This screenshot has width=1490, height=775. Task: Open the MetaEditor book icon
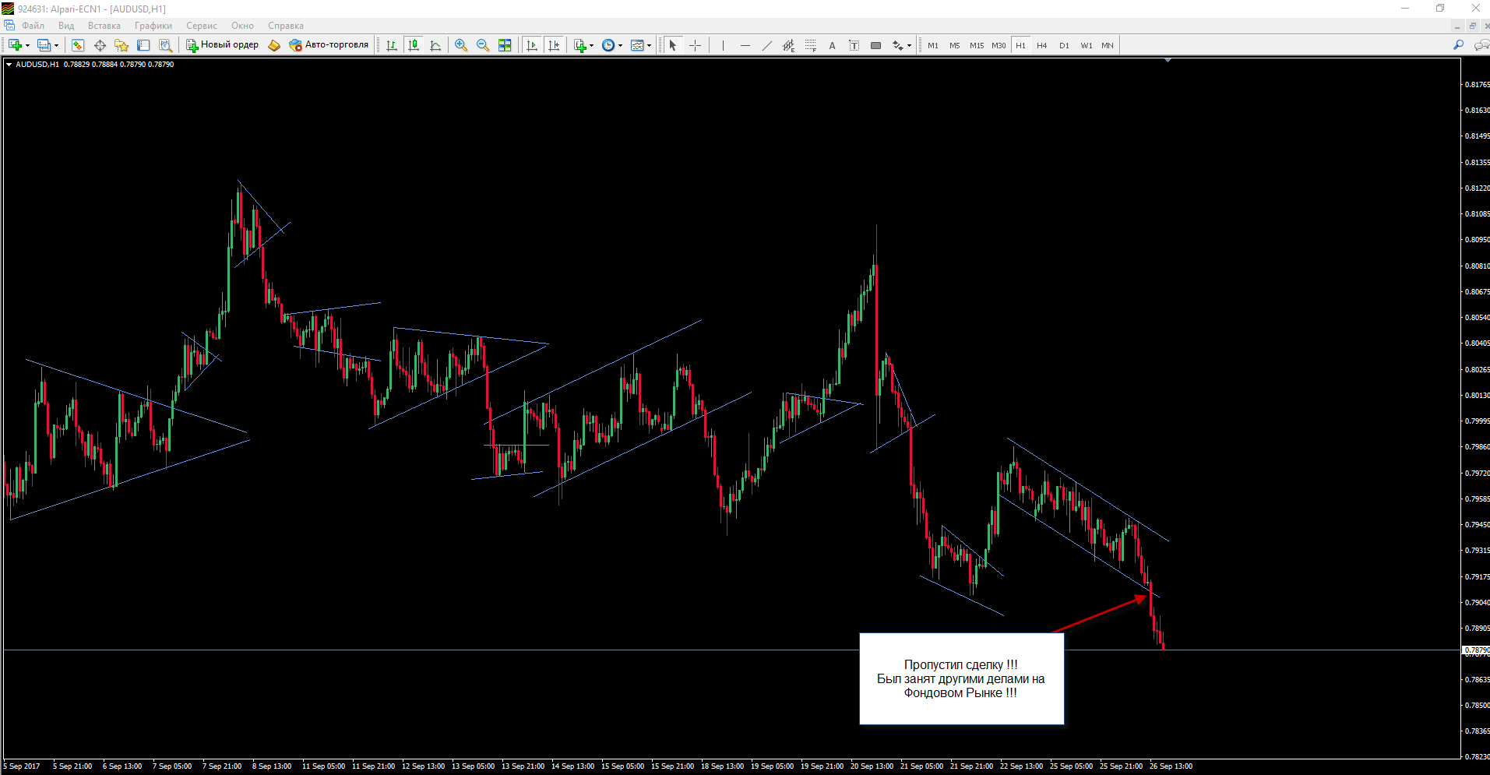(x=274, y=45)
